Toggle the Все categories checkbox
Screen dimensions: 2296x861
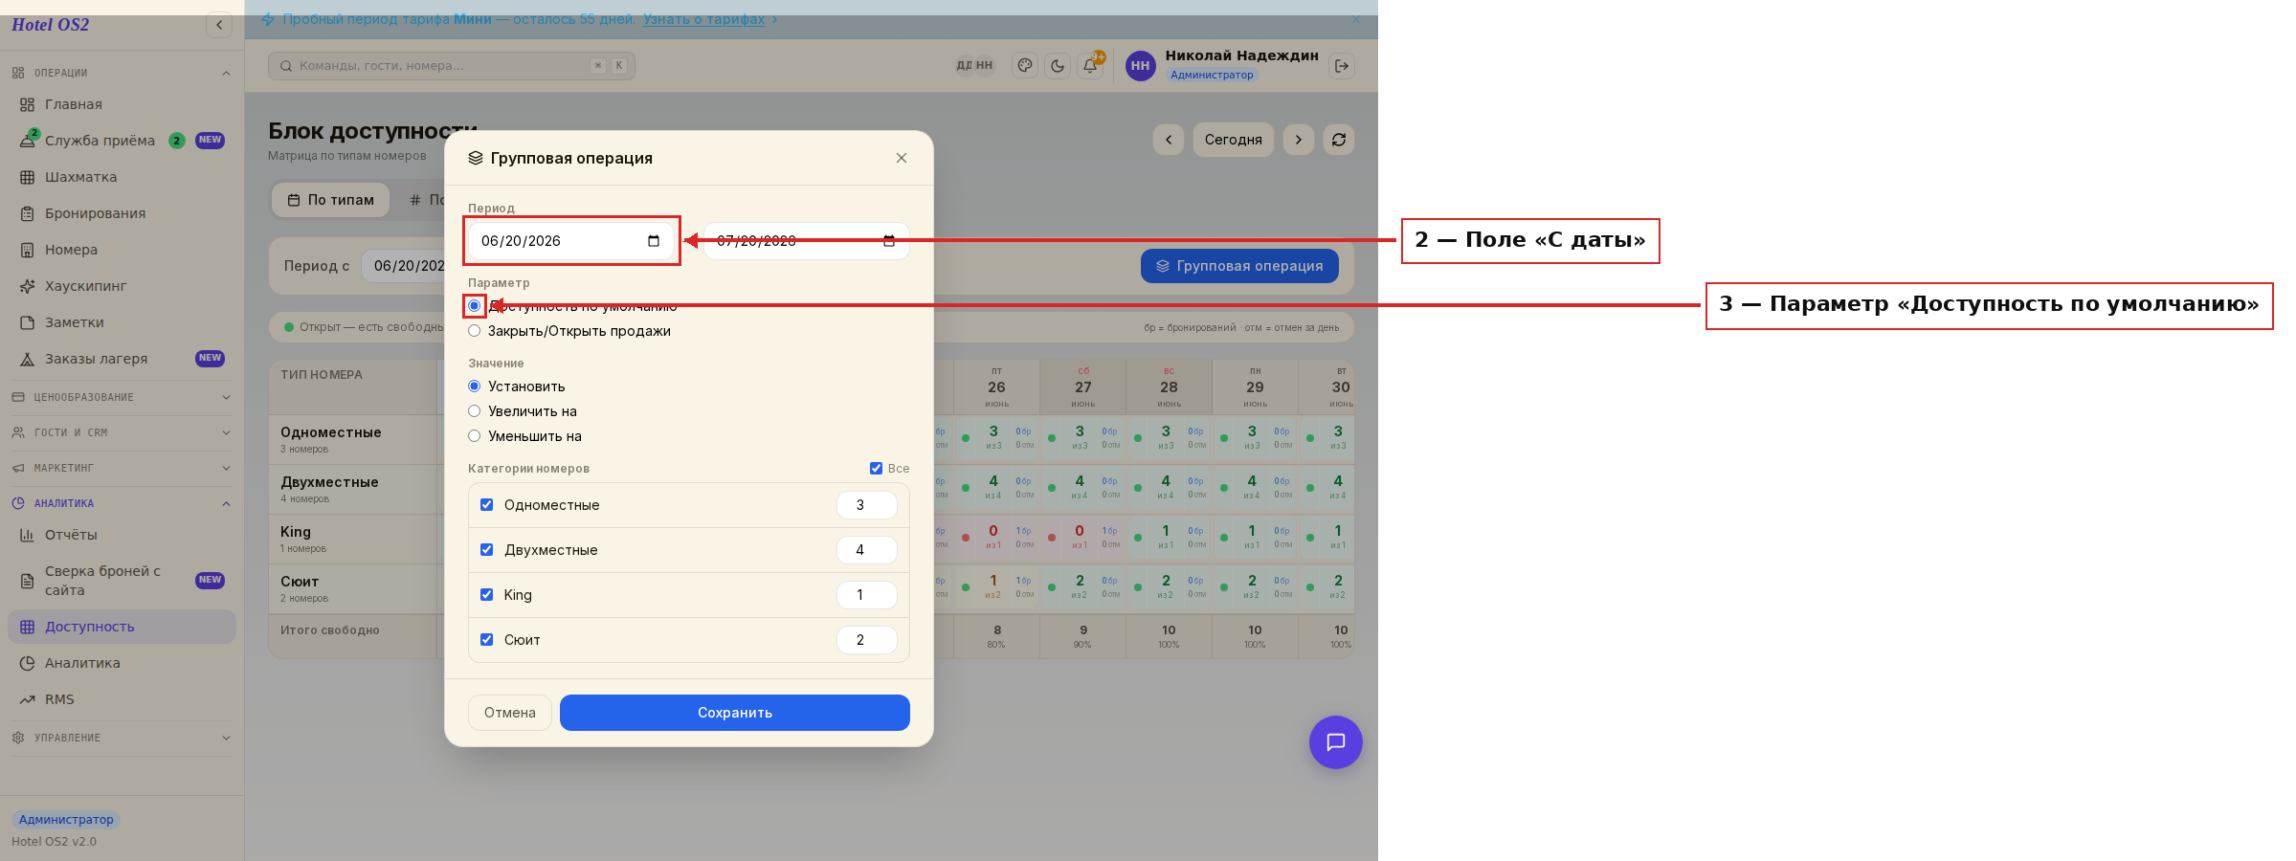coord(876,469)
